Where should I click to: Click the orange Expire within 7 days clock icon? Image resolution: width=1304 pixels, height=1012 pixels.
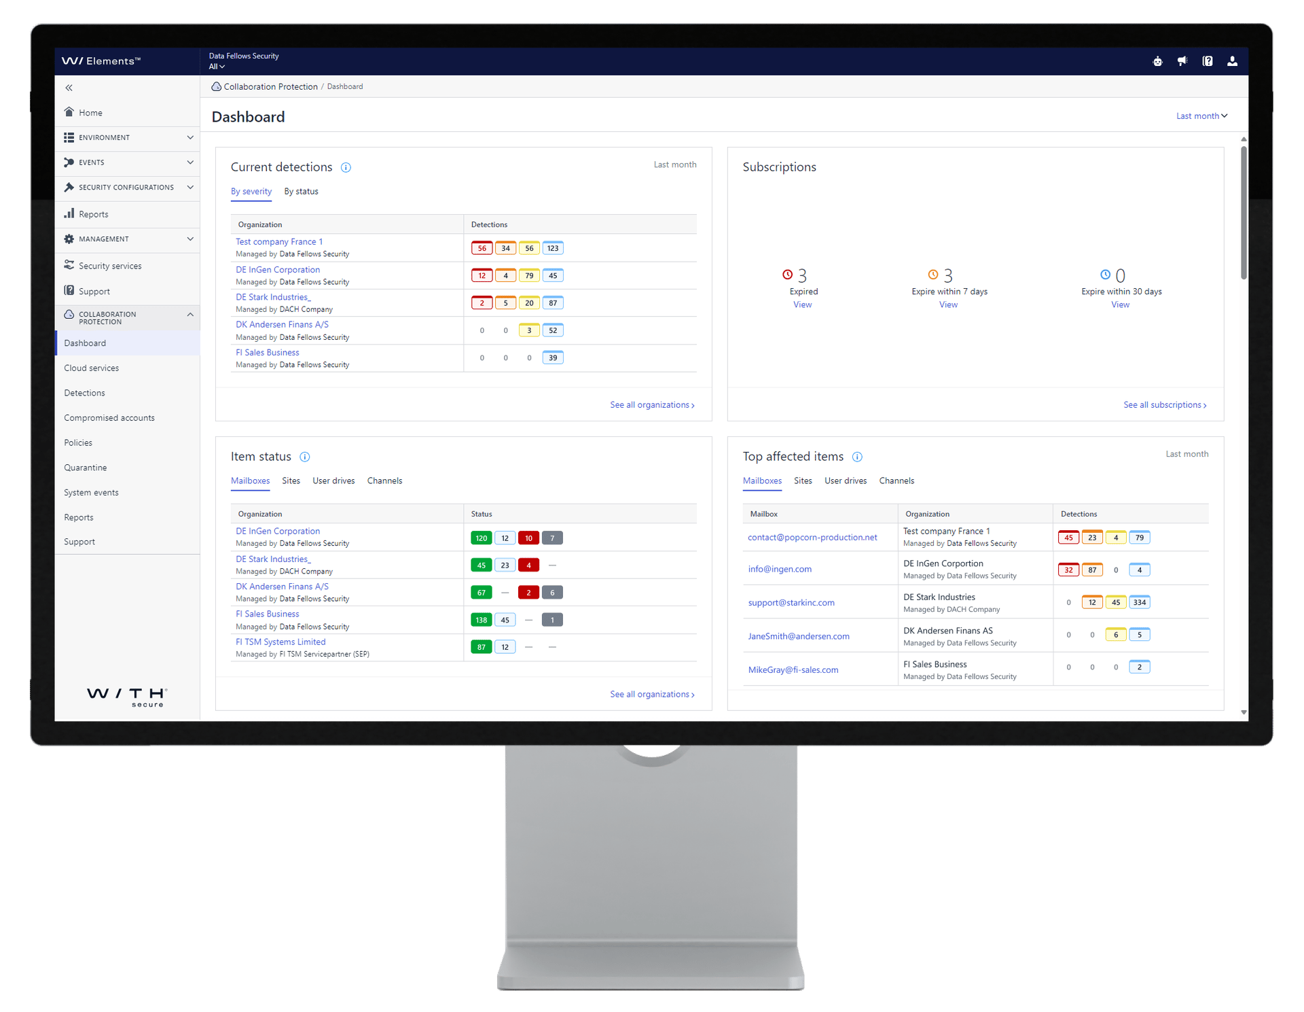933,275
